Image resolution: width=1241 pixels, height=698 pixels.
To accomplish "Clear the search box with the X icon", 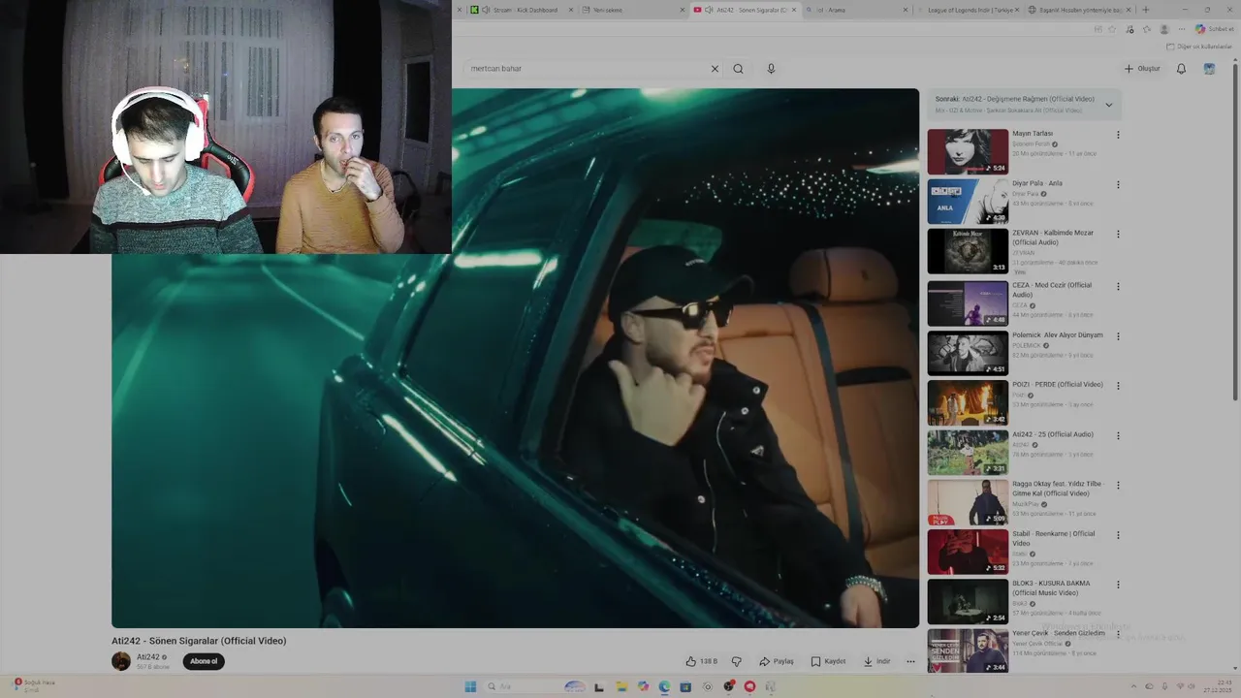I will [715, 69].
